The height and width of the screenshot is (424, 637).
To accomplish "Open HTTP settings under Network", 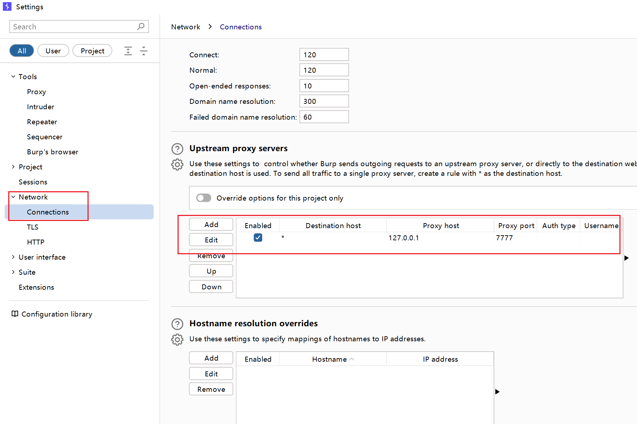I will (x=36, y=242).
